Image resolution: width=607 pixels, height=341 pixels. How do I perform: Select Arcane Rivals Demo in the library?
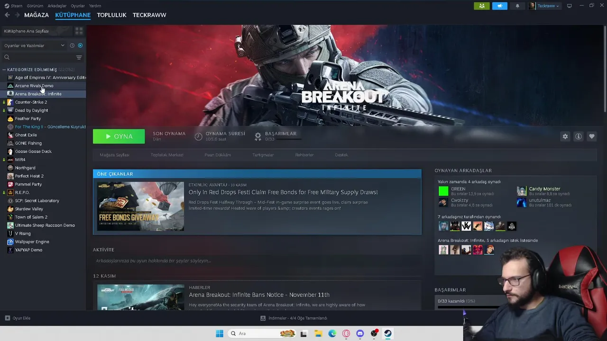coord(43,86)
